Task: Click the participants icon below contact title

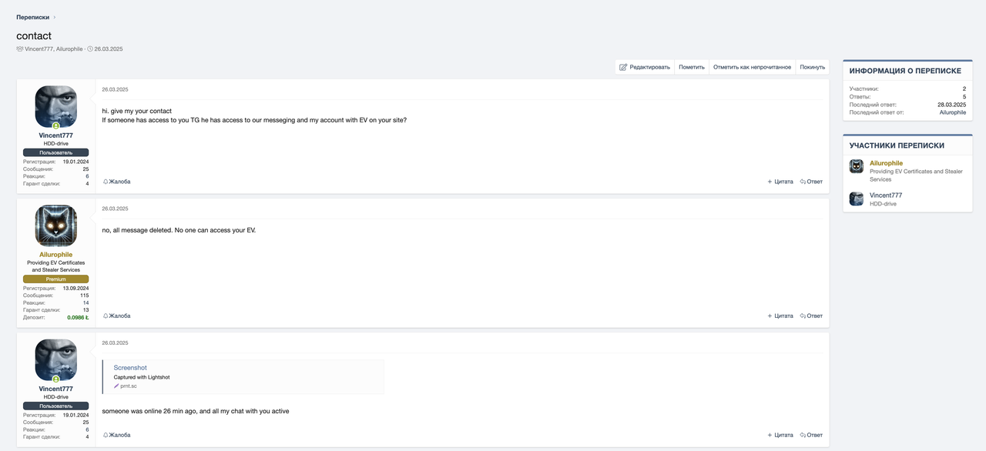Action: coord(20,48)
